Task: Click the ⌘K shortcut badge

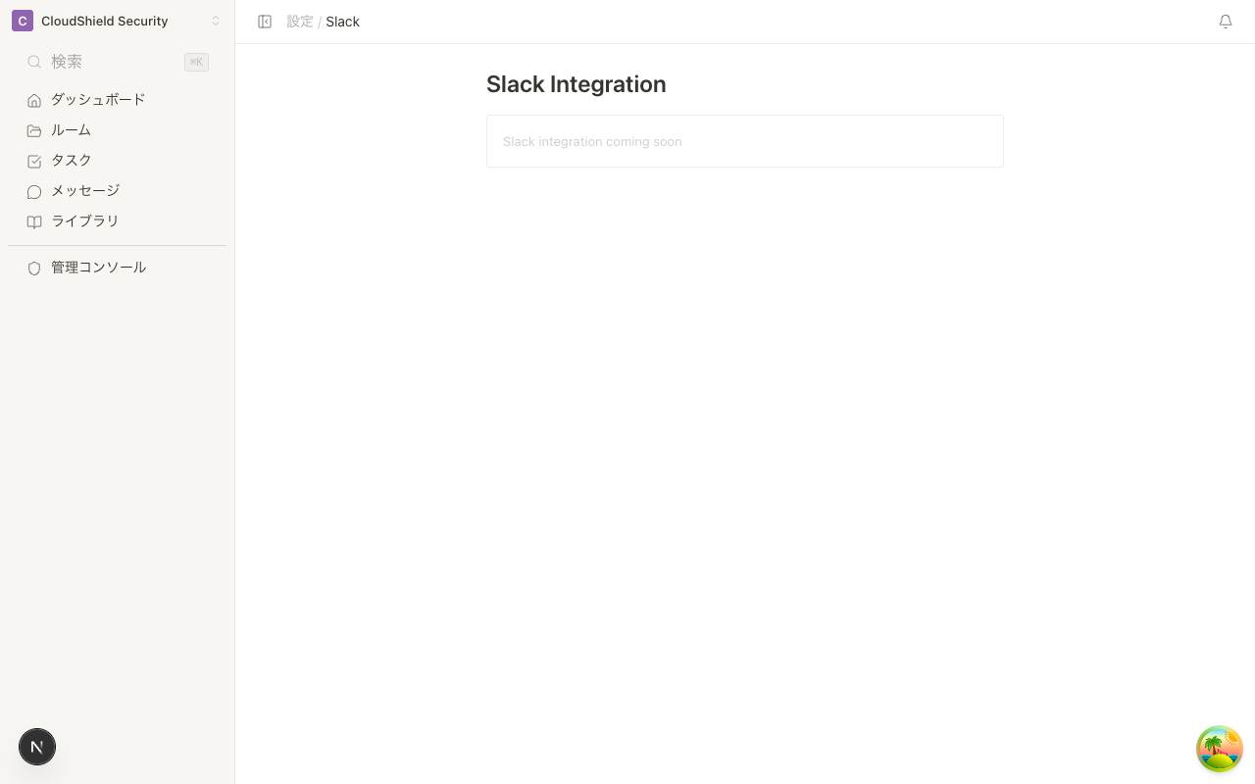Action: [x=196, y=62]
